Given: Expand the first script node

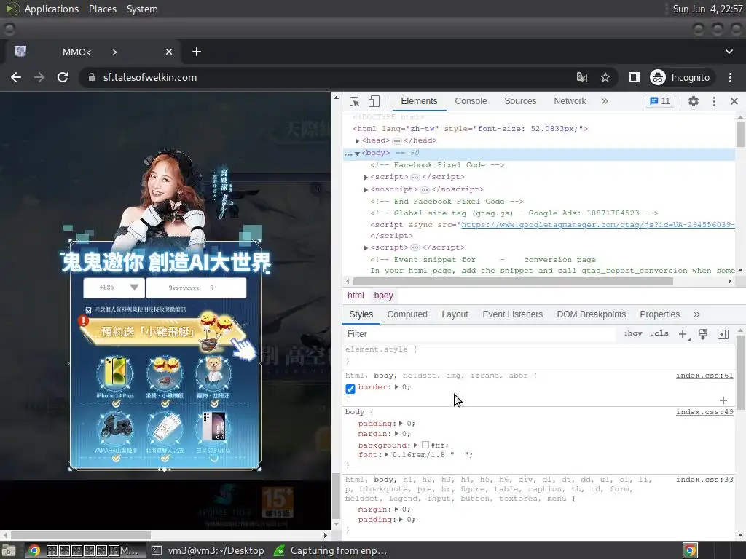Looking at the screenshot, I should click(366, 178).
